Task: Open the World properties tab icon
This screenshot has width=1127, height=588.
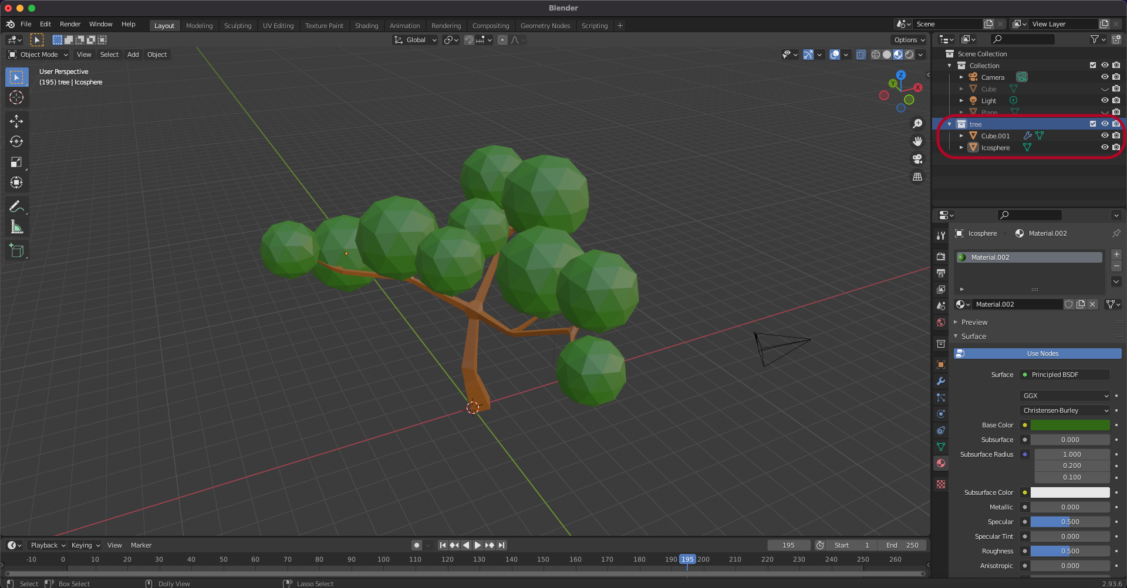Action: click(941, 322)
